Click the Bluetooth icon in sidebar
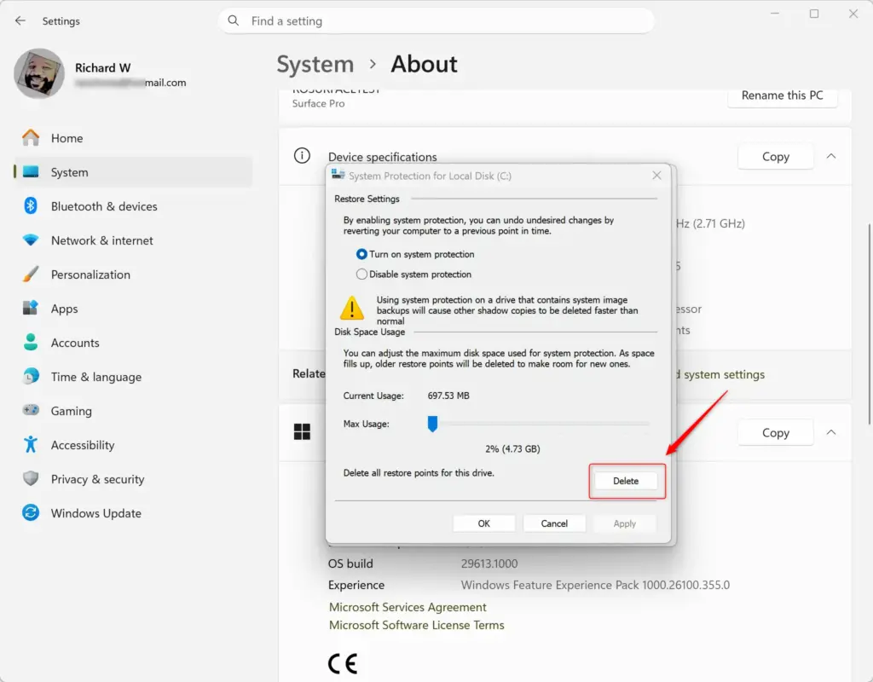The image size is (873, 682). [31, 206]
